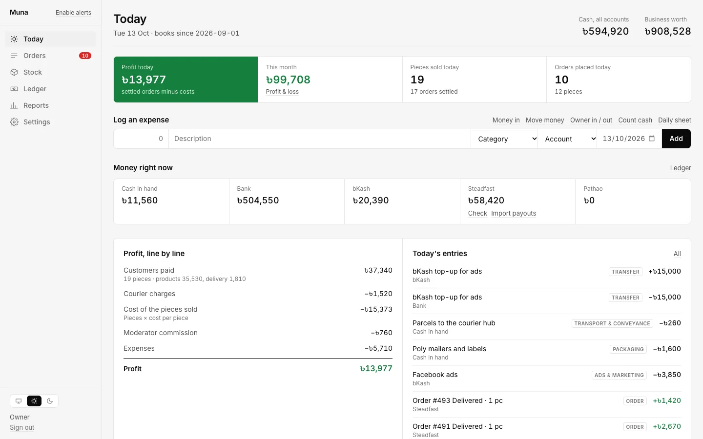Select the light theme sun toggle
Screen dimensions: 703x439
click(34, 401)
